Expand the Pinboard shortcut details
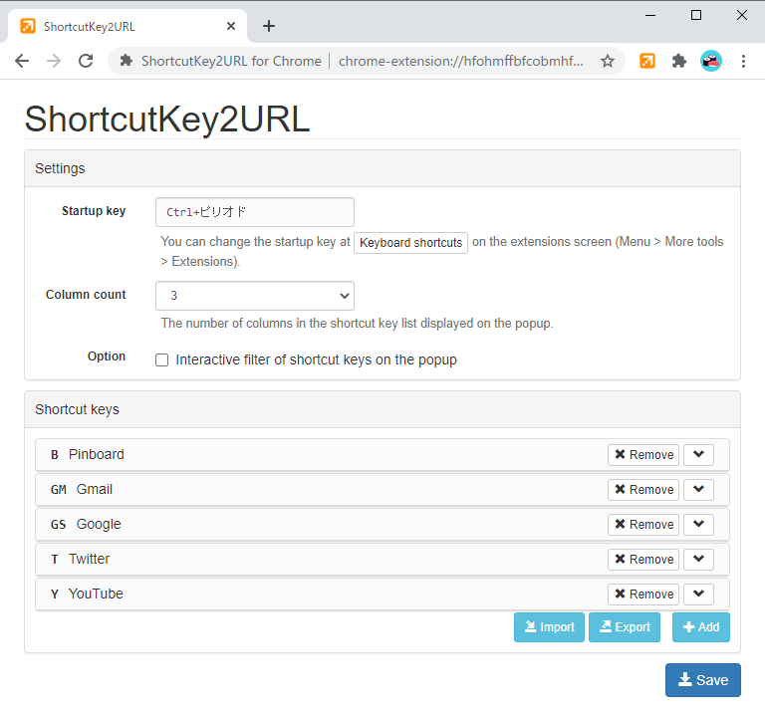This screenshot has height=713, width=765. click(698, 454)
